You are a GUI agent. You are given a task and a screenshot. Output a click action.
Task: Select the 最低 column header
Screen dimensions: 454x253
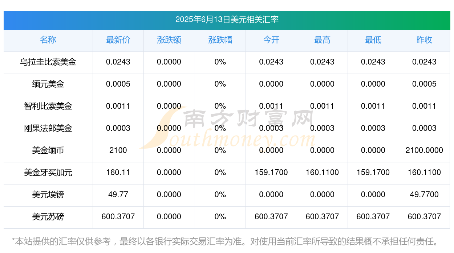pos(373,40)
